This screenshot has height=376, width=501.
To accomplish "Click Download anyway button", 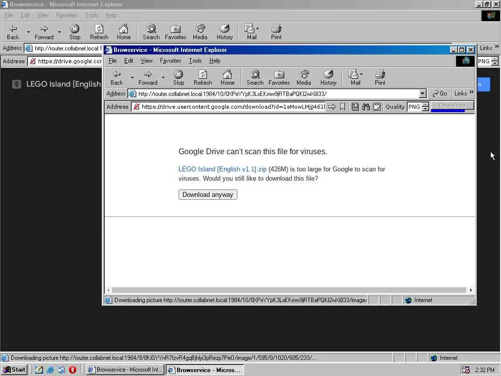I will 207,195.
